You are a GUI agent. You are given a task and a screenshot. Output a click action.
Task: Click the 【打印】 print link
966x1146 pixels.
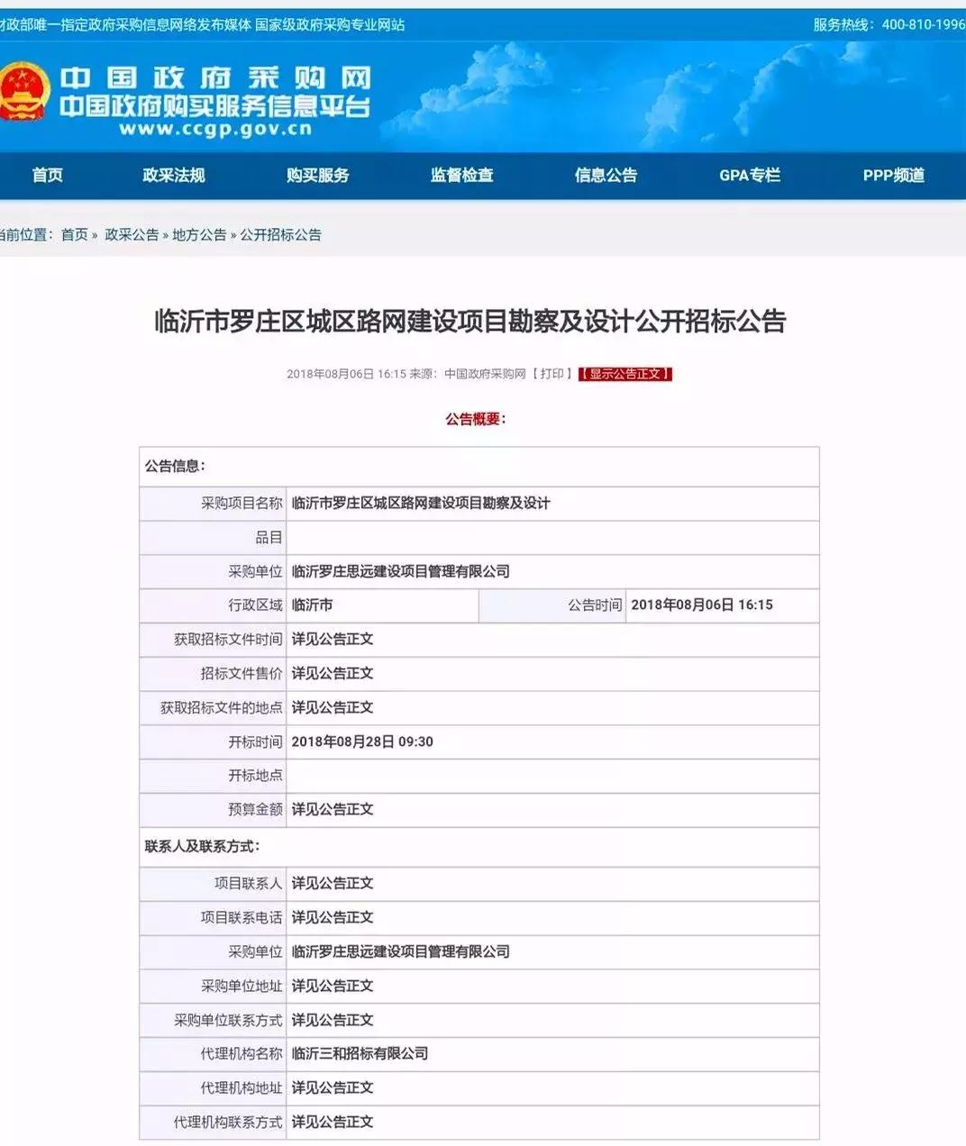click(x=550, y=373)
